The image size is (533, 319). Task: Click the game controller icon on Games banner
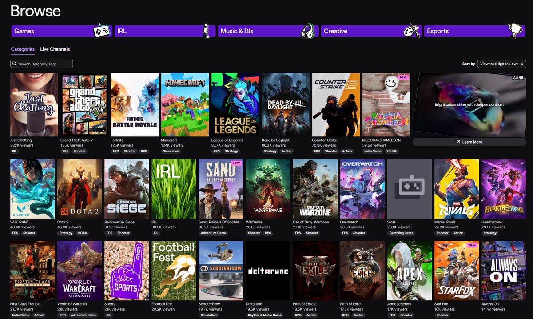pyautogui.click(x=101, y=31)
